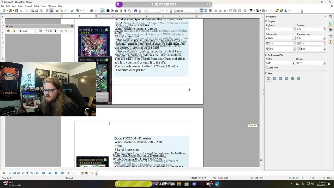Close the Picture floating toolbar
The height and width of the screenshot is (188, 334).
(x=72, y=26)
